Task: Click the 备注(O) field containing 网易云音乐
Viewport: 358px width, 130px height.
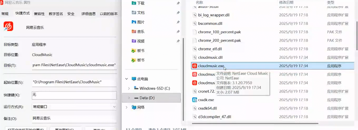Action: click(75, 118)
